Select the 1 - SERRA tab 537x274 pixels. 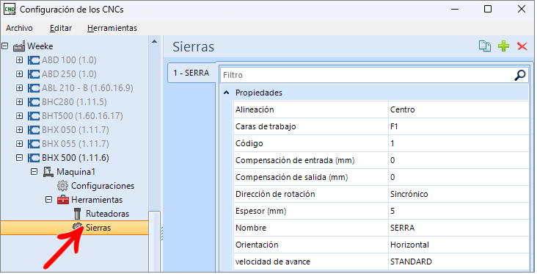coord(191,73)
